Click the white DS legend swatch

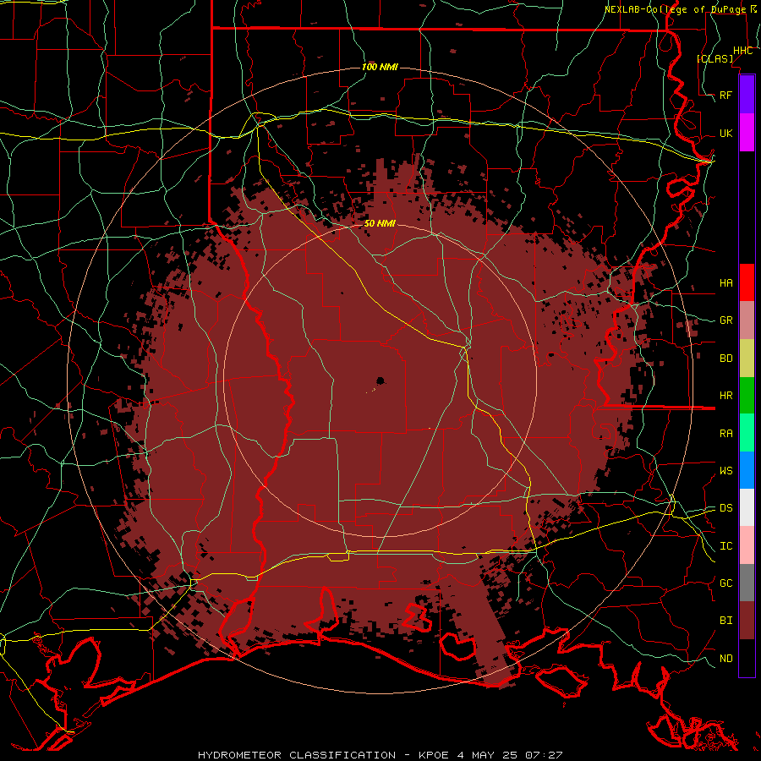point(747,507)
